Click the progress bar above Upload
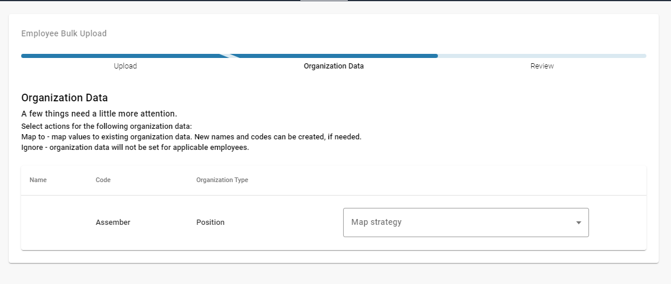The width and height of the screenshot is (671, 284). (x=120, y=56)
